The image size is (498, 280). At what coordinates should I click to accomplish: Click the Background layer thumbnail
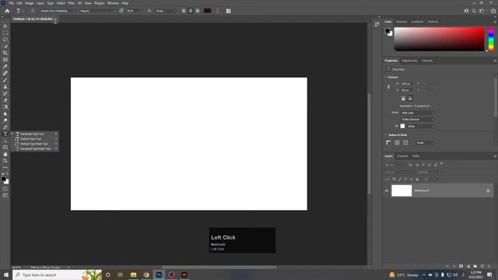point(402,191)
